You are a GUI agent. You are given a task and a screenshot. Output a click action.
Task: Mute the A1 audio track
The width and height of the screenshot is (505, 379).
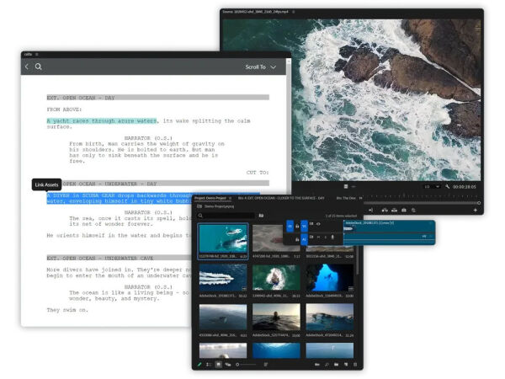318,238
